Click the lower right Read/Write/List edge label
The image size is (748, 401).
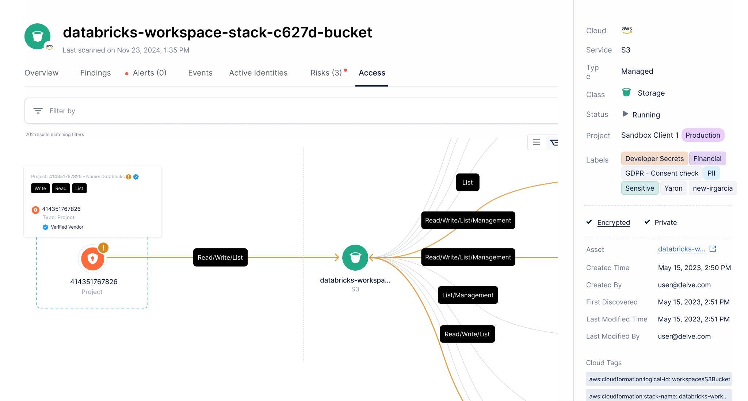pos(467,334)
